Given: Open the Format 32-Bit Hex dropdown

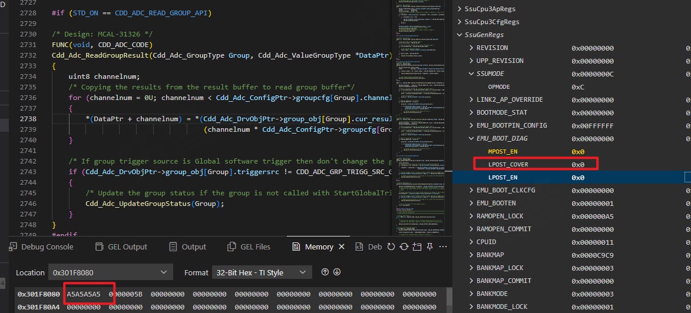Looking at the screenshot, I should click(262, 272).
